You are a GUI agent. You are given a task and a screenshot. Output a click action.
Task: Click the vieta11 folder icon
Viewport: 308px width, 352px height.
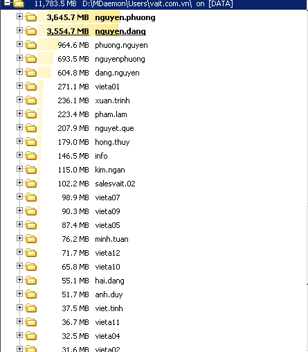coord(31,322)
